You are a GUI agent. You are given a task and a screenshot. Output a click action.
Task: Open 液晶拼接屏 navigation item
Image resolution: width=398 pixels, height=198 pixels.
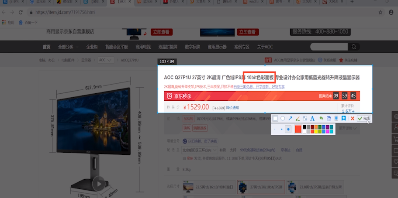(168, 47)
